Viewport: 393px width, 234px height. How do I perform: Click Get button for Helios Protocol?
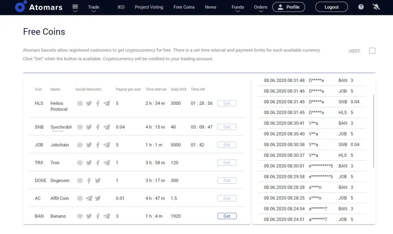227,103
